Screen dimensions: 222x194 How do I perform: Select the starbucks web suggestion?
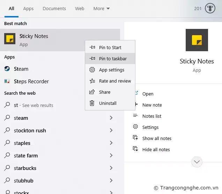pos(25,168)
